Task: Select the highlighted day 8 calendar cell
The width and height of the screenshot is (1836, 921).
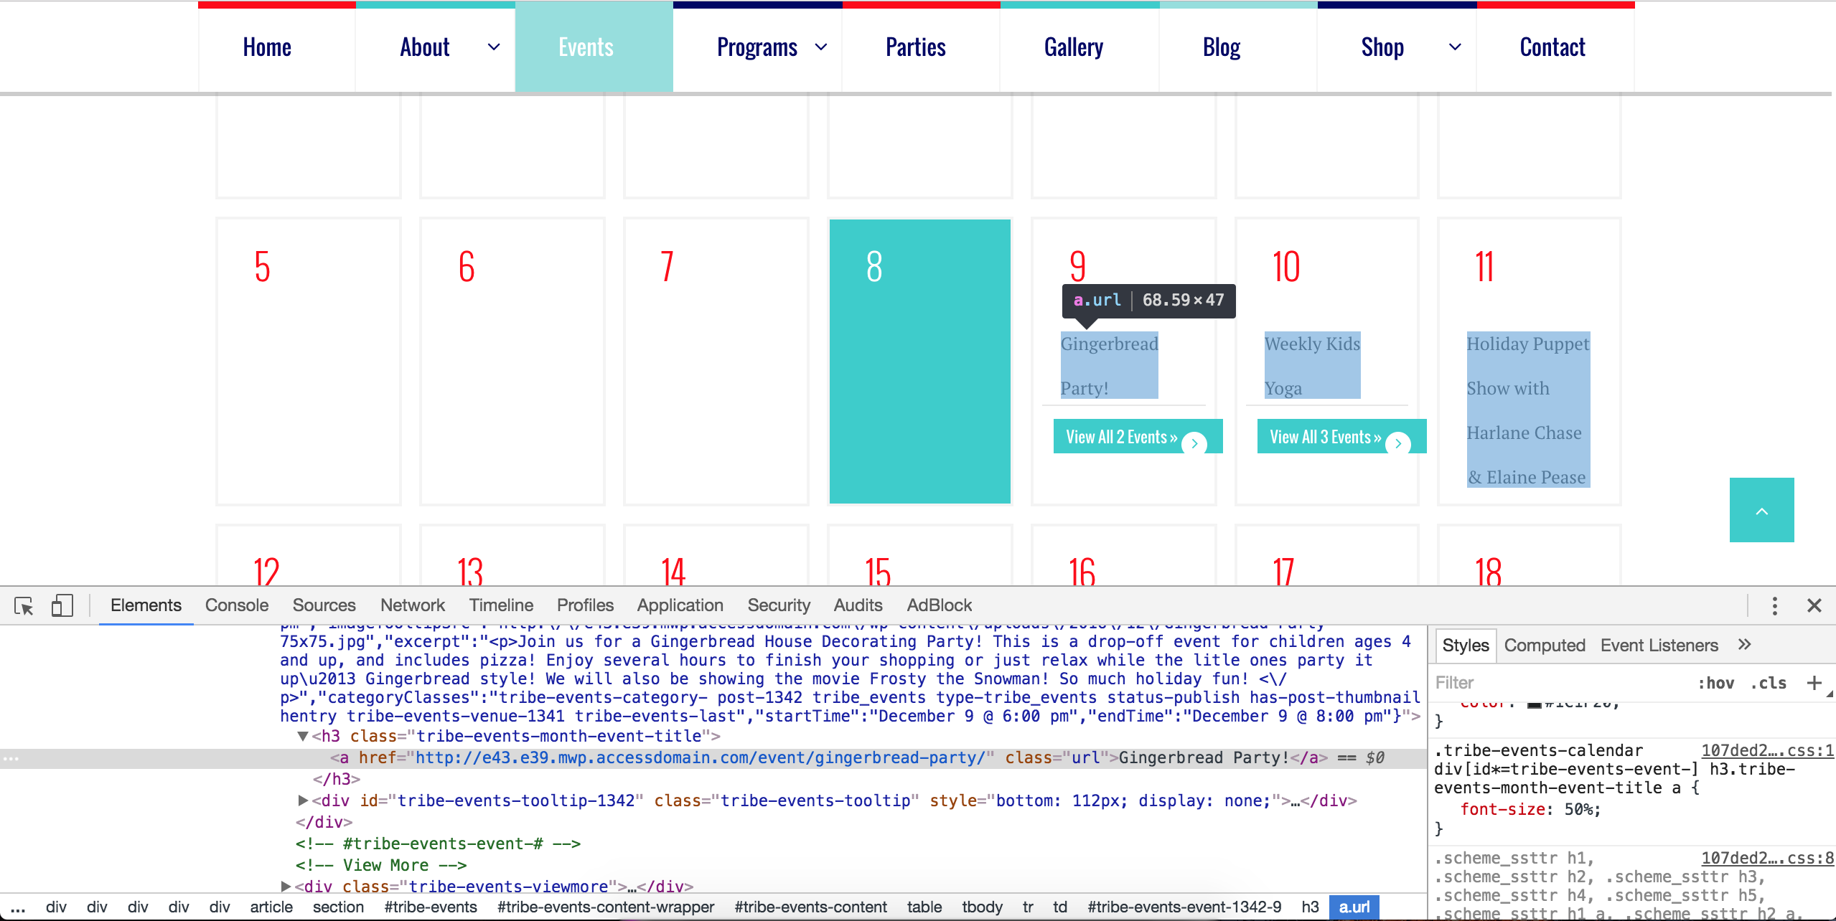Action: coord(919,361)
